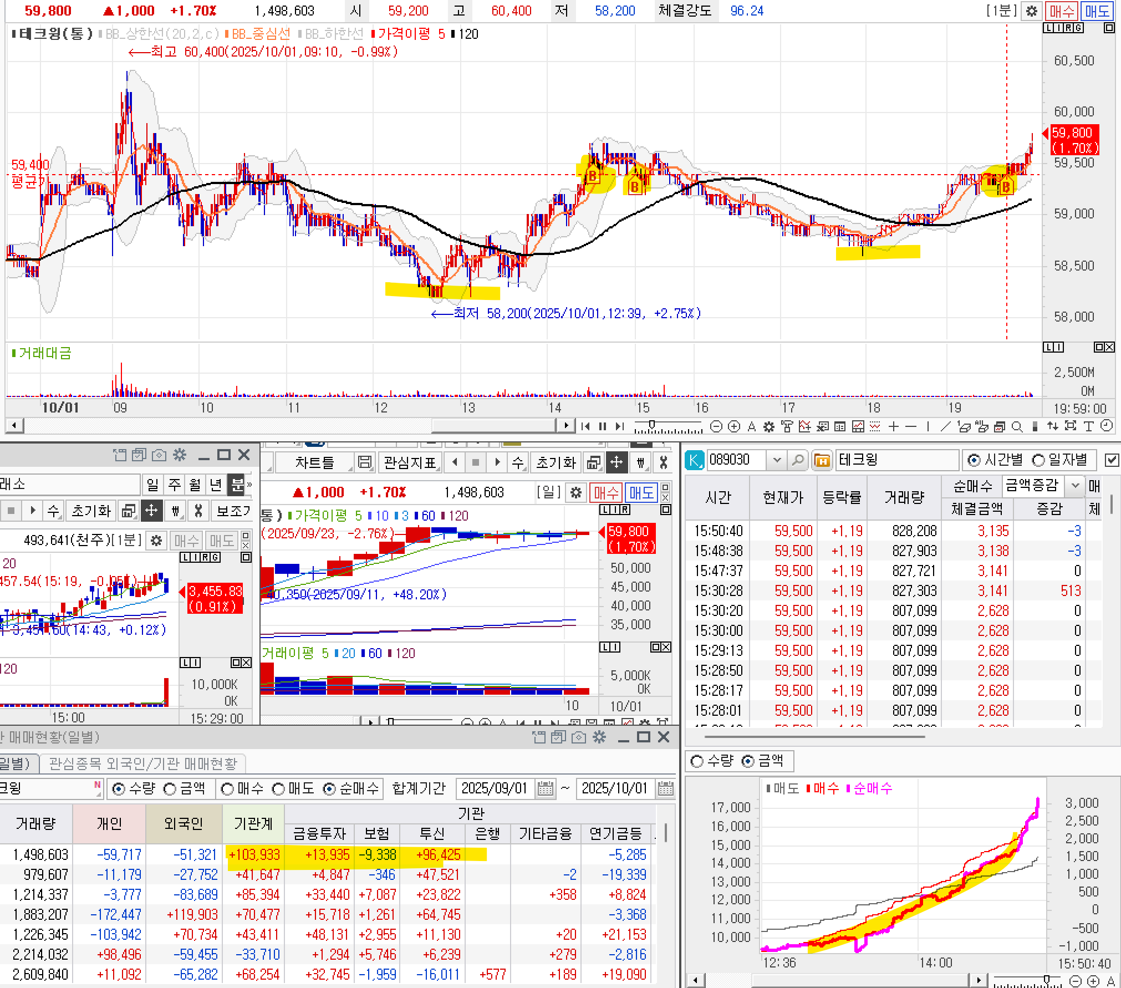Image resolution: width=1121 pixels, height=988 pixels.
Task: Open the main chart settings gear icon
Action: pyautogui.click(x=1031, y=11)
